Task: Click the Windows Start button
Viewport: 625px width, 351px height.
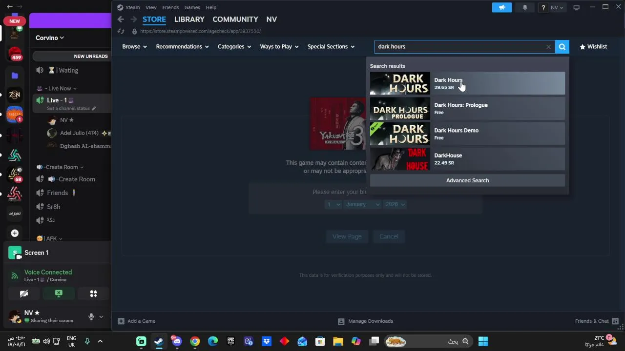Action: click(x=483, y=341)
